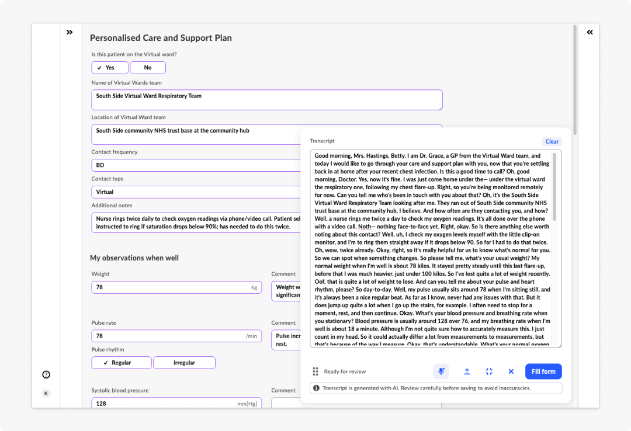
Task: Click the Ready for review status text
Action: [345, 371]
